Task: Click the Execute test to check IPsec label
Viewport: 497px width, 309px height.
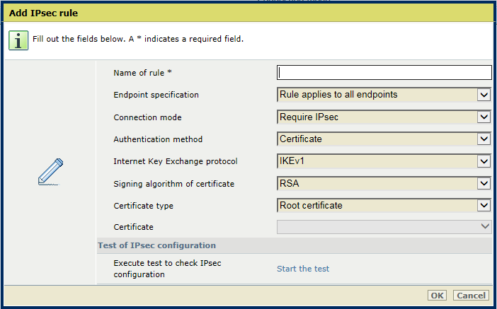Action: tap(167, 269)
